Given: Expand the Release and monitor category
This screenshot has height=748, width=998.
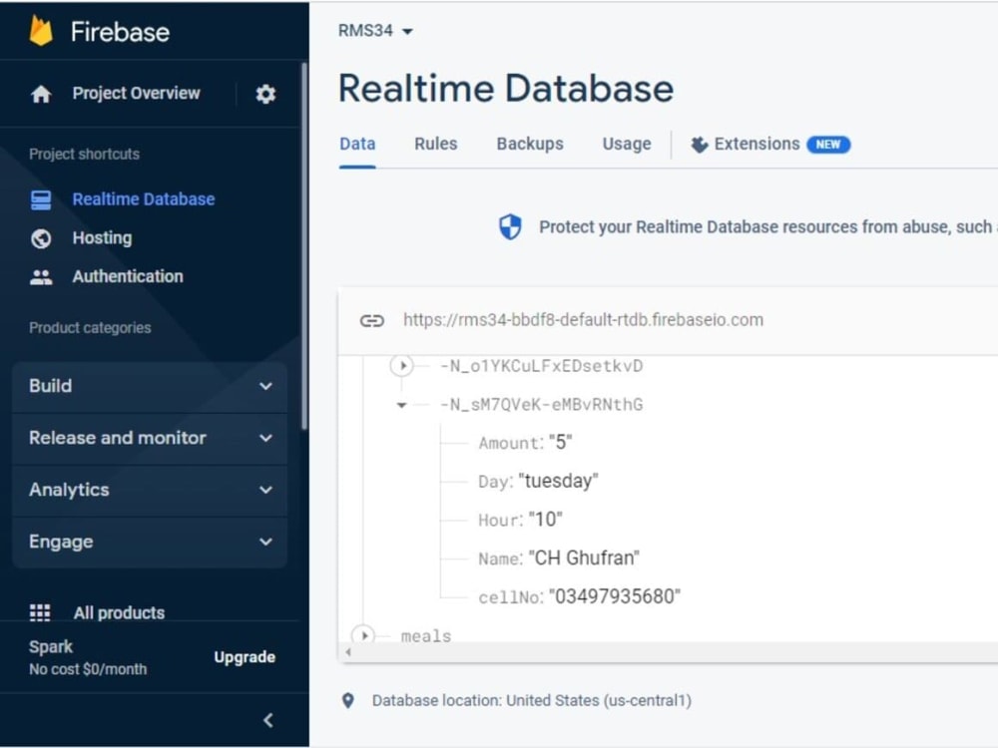Looking at the screenshot, I should [150, 438].
